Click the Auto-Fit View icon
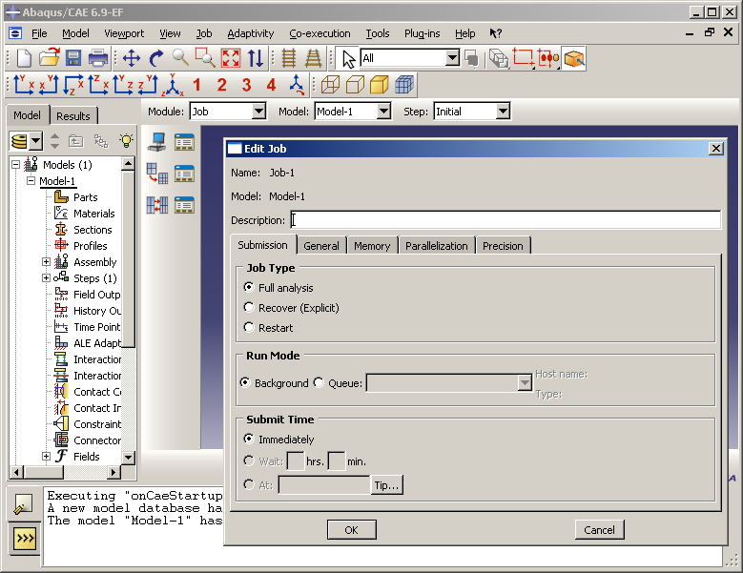The width and height of the screenshot is (743, 573). (231, 58)
